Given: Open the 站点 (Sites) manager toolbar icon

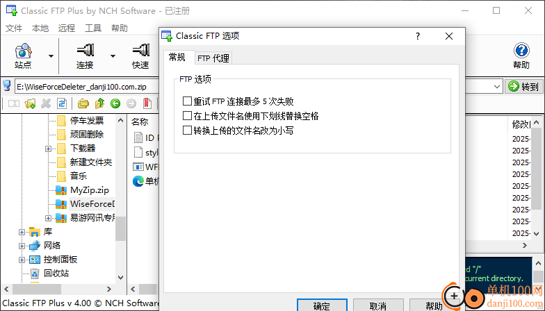Looking at the screenshot, I should [24, 51].
